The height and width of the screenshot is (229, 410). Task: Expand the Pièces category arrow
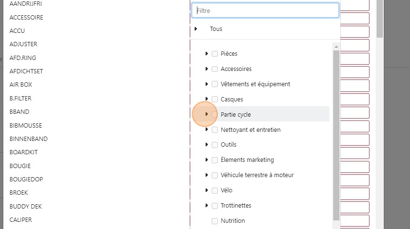(206, 54)
